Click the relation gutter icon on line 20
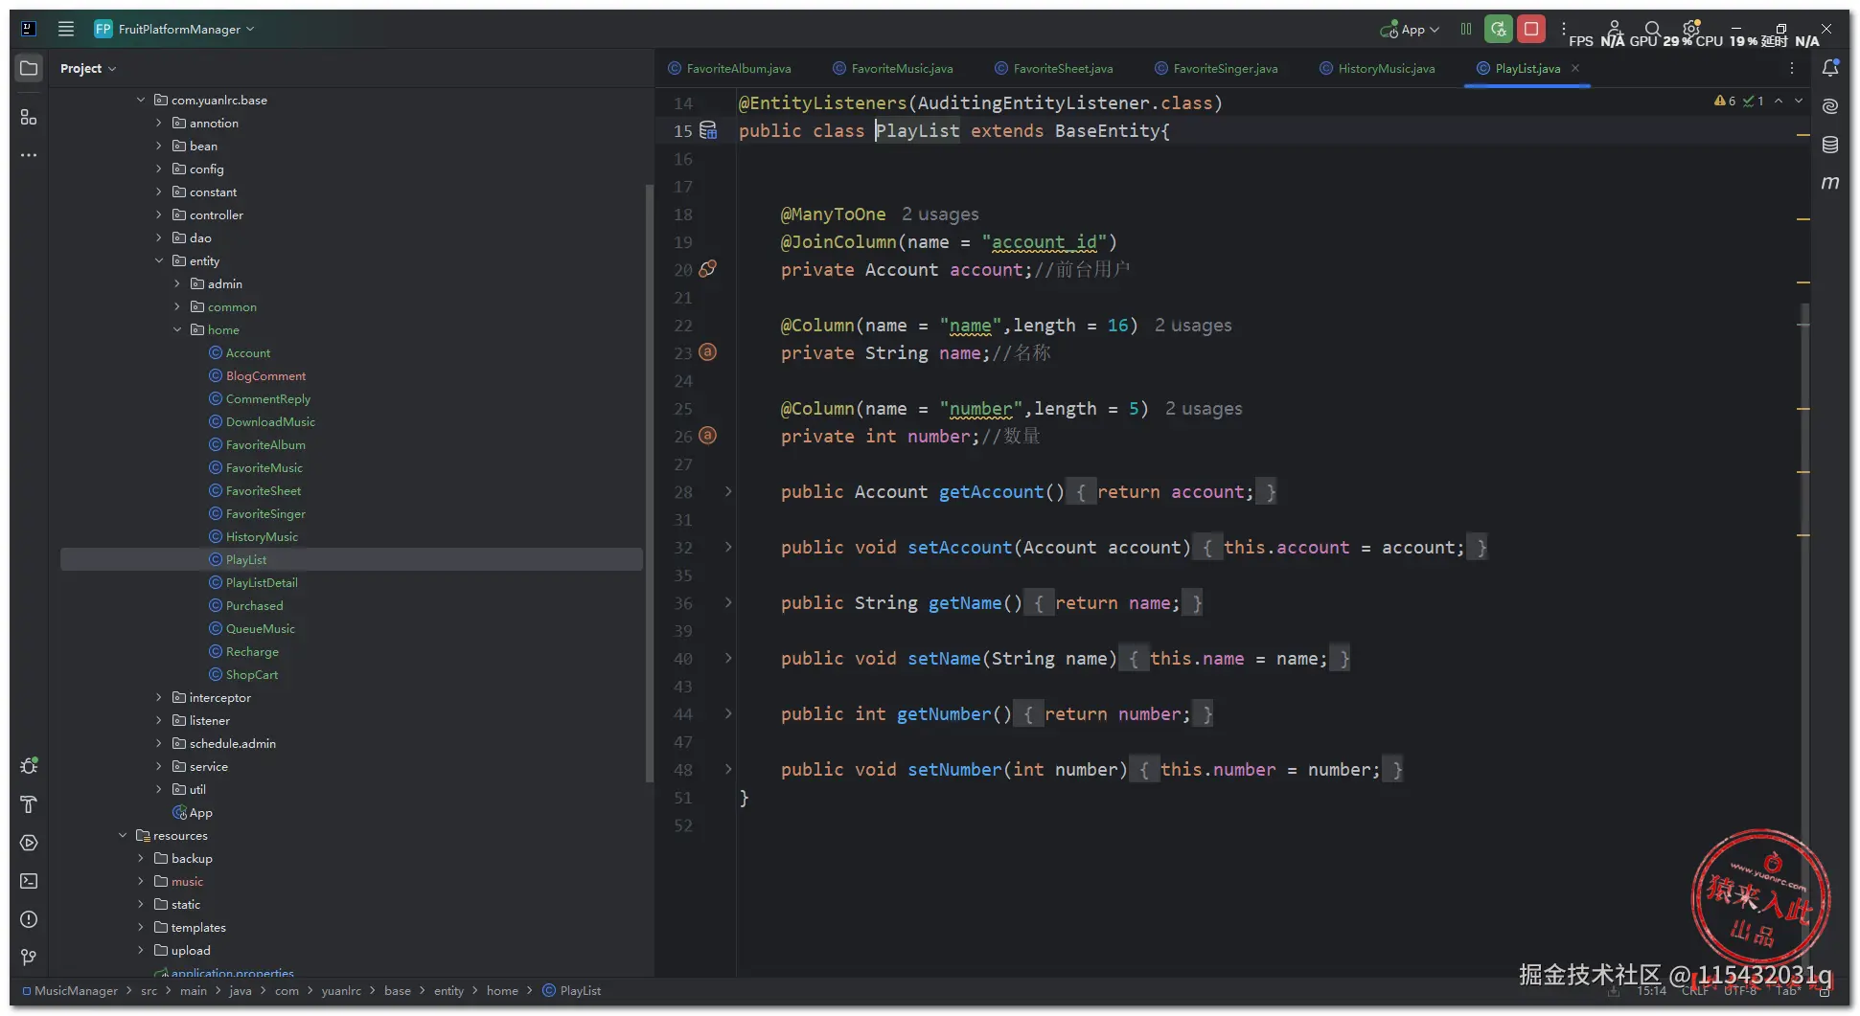 point(708,269)
